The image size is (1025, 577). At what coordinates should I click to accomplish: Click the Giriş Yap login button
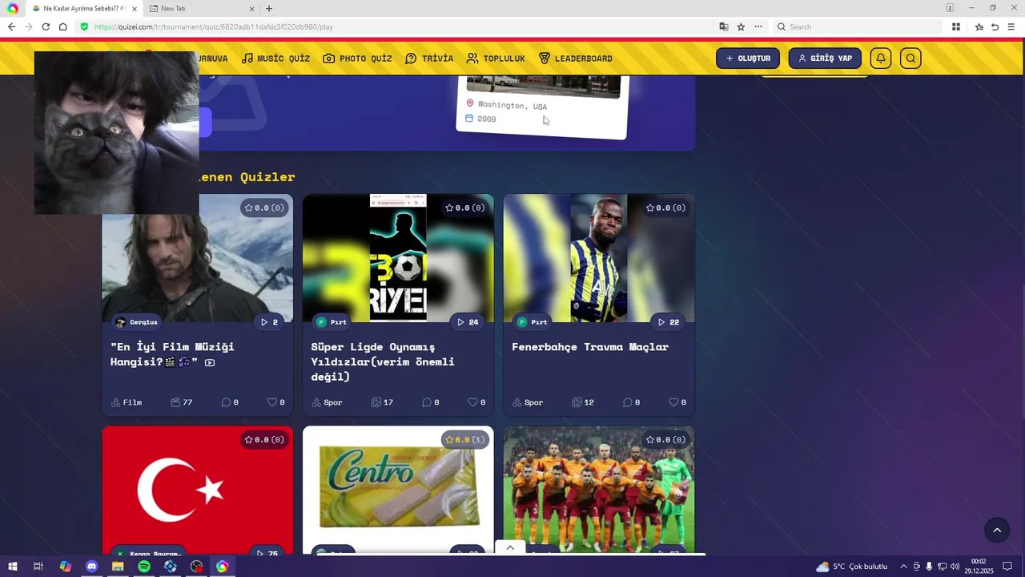[x=825, y=59]
